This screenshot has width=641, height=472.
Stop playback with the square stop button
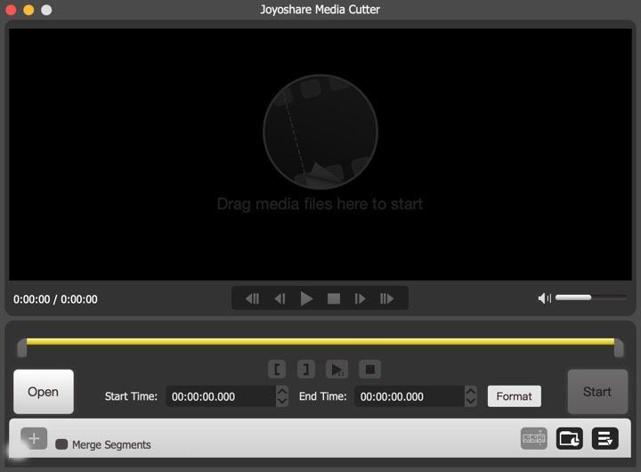tap(334, 299)
